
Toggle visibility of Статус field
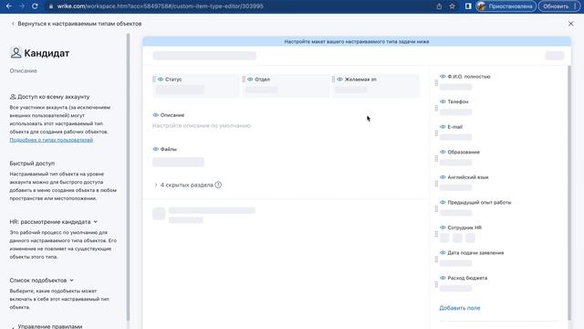click(x=161, y=80)
